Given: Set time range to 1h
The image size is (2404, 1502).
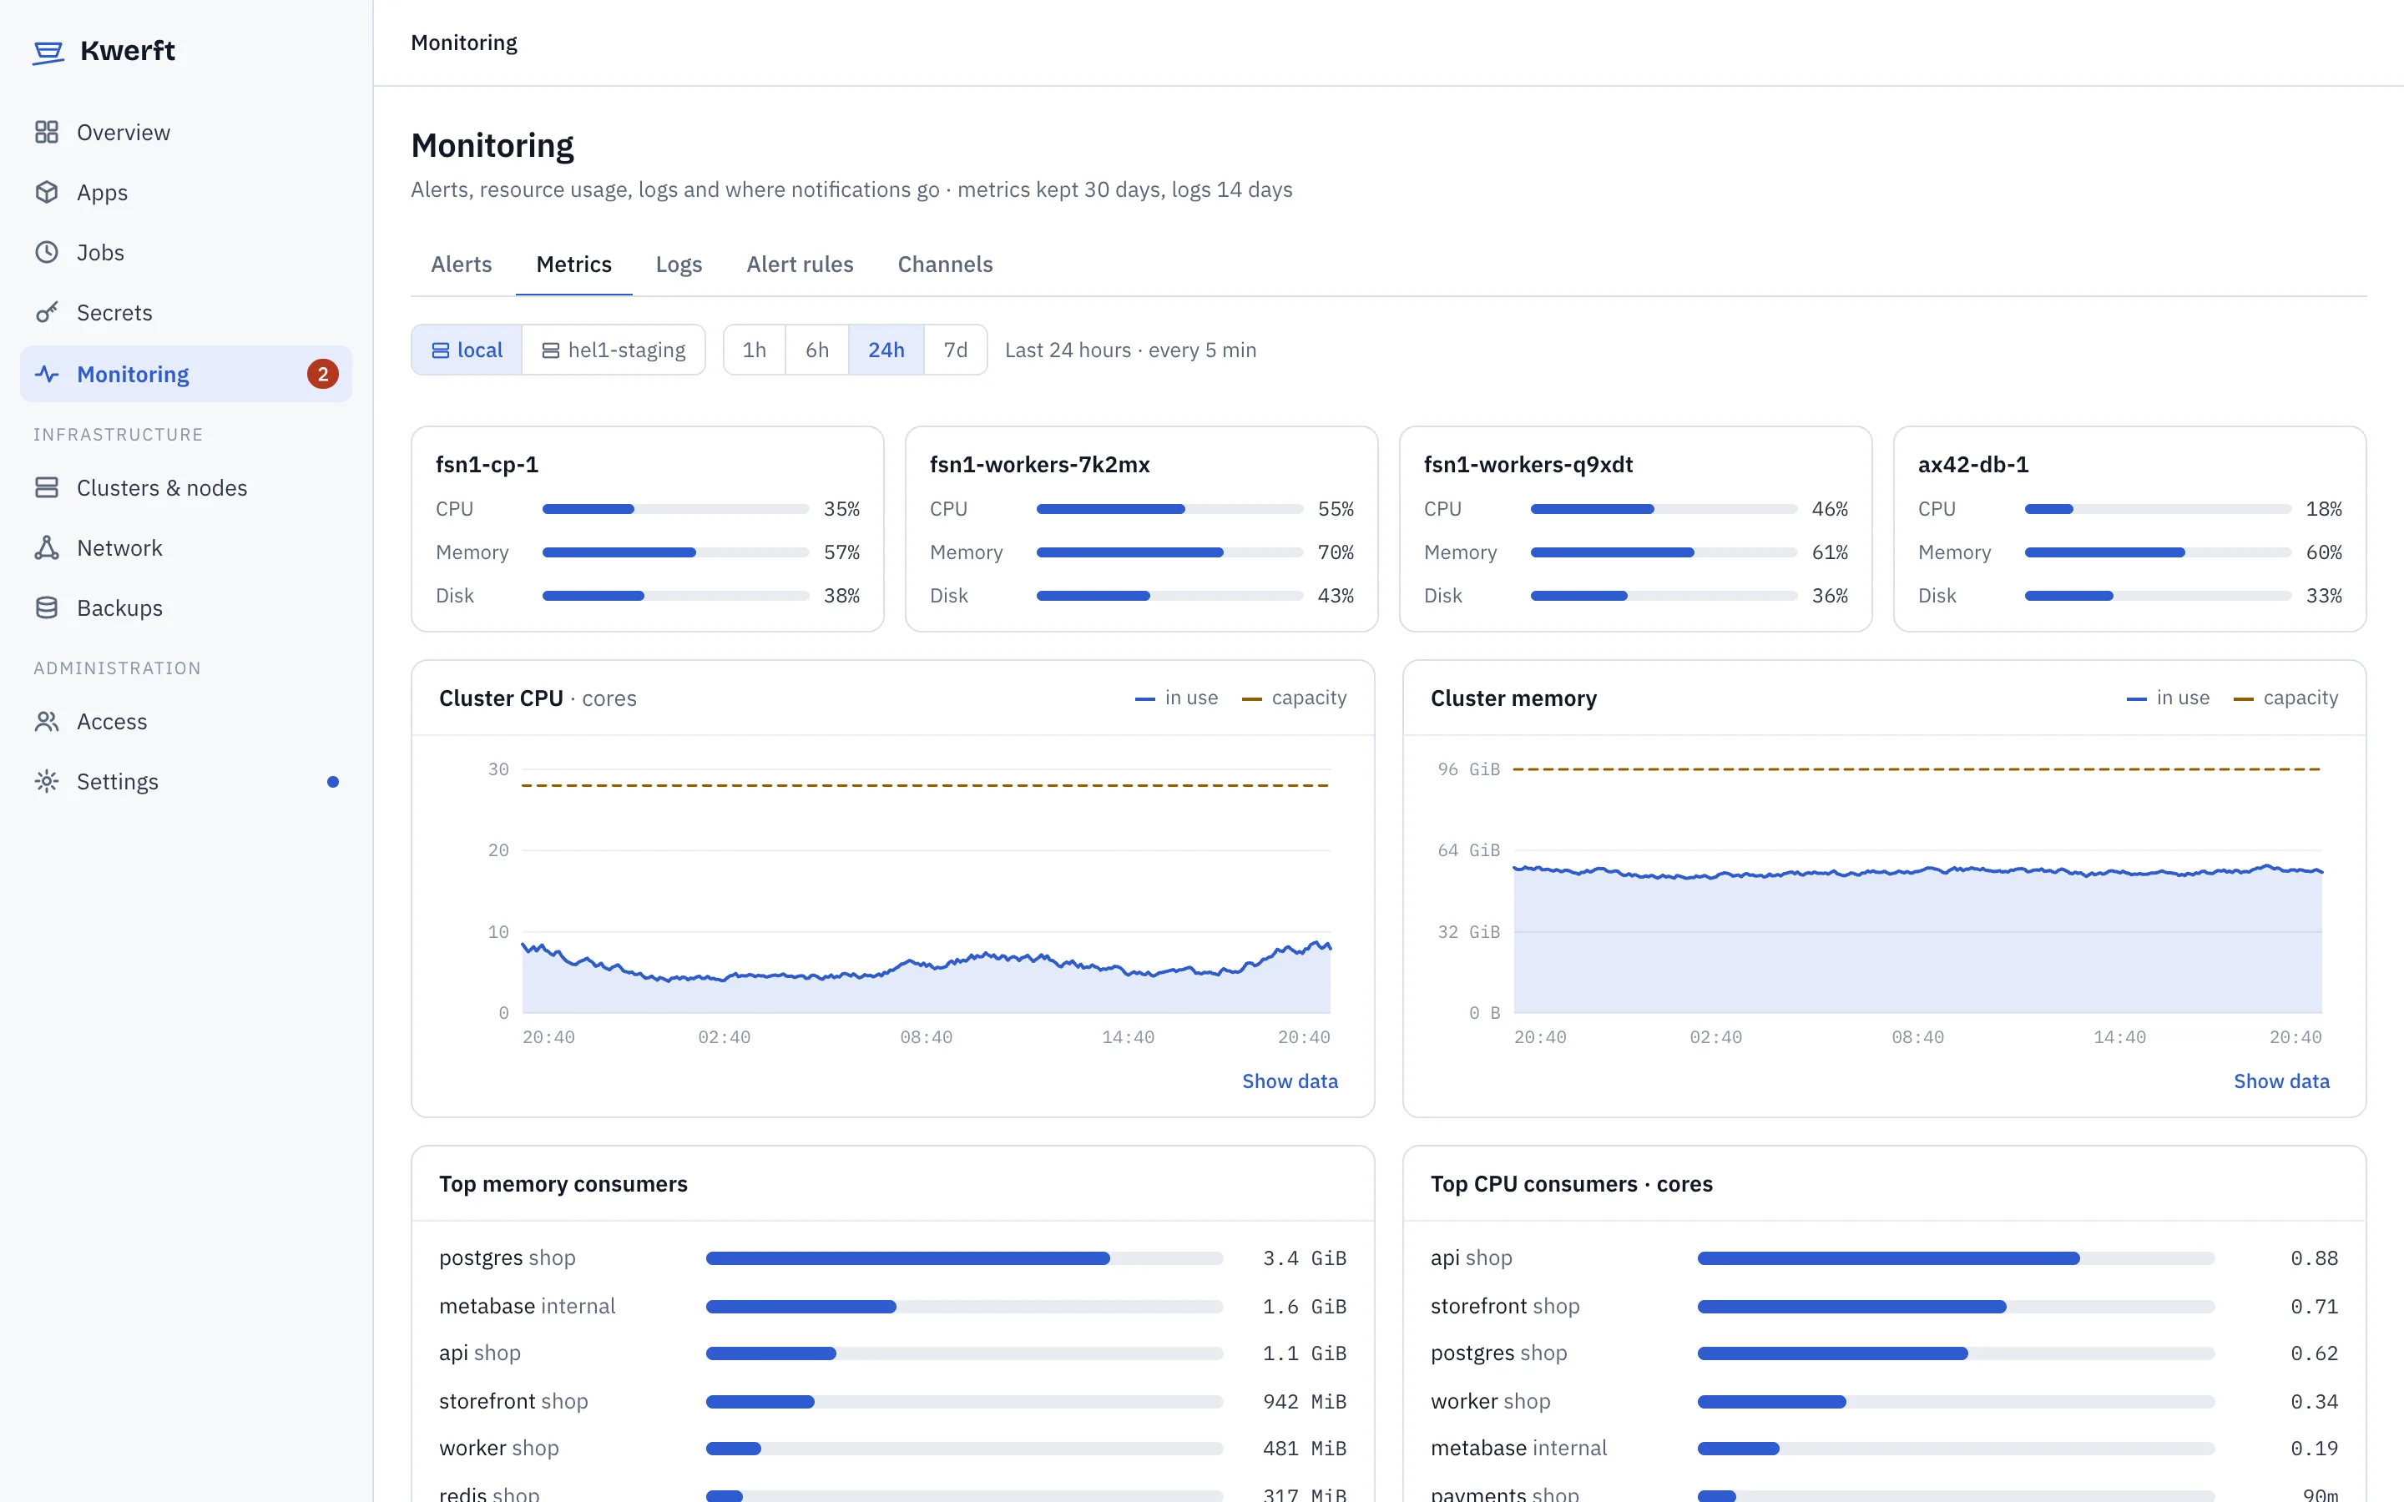Looking at the screenshot, I should click(754, 350).
